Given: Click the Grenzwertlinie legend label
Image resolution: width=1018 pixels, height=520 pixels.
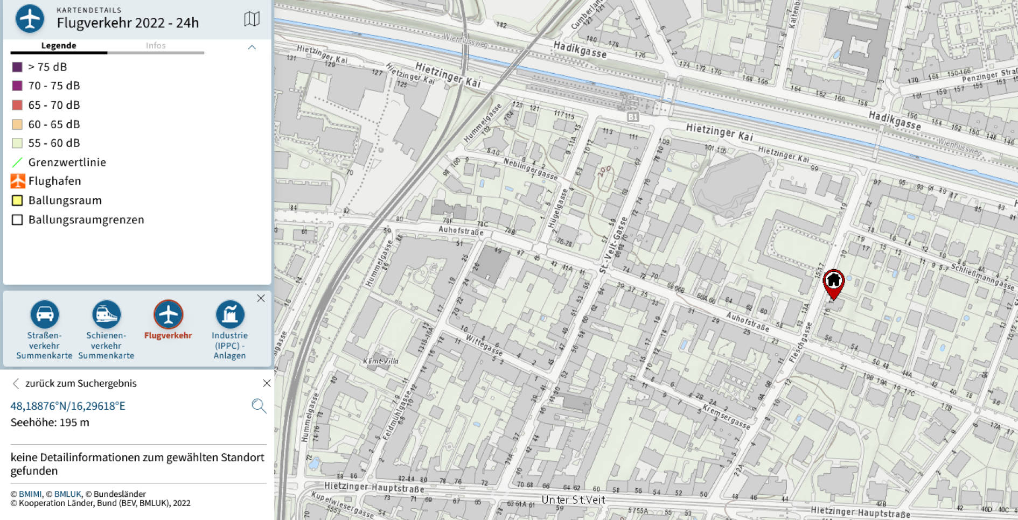Looking at the screenshot, I should [x=67, y=162].
